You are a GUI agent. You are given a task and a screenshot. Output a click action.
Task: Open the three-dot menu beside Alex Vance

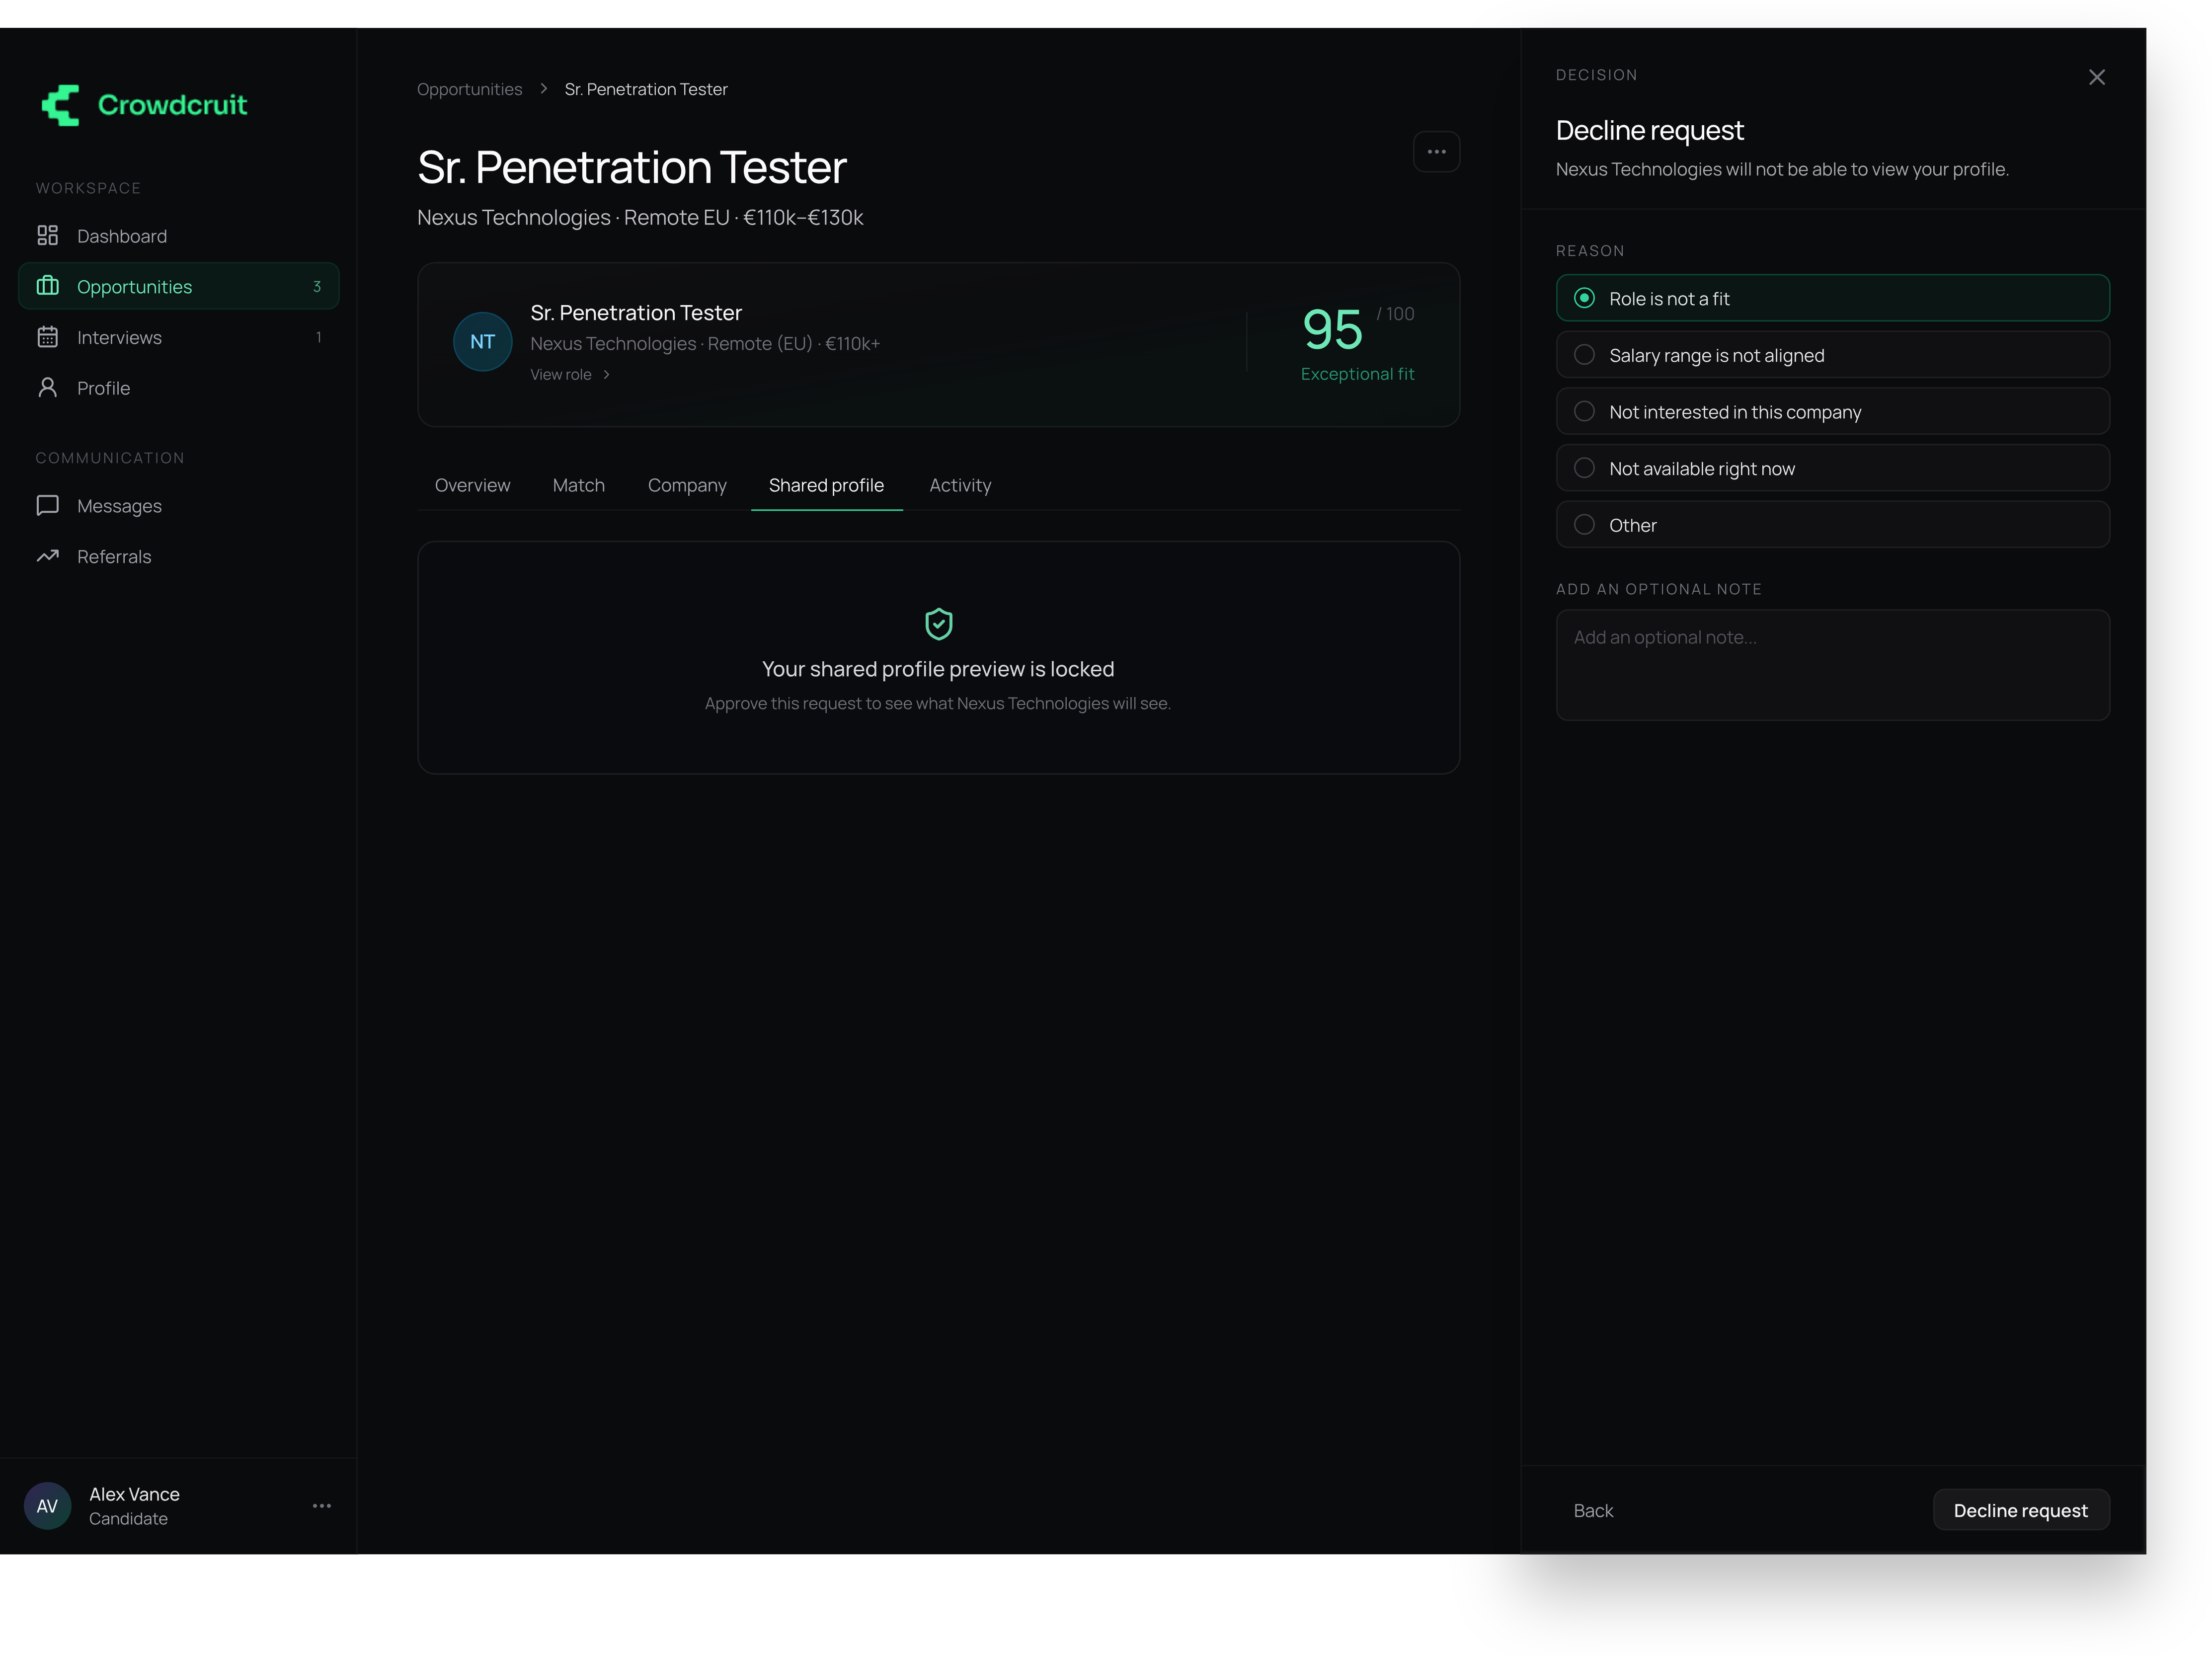321,1506
